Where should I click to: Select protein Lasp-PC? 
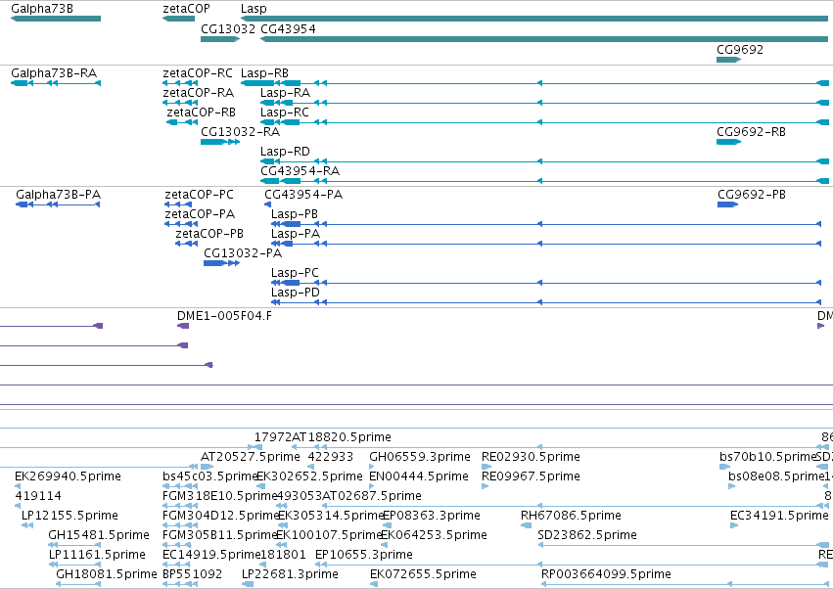[546, 283]
